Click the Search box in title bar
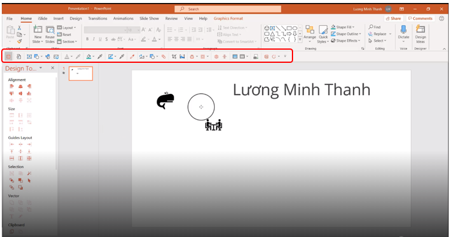The height and width of the screenshot is (237, 451). coord(228,9)
